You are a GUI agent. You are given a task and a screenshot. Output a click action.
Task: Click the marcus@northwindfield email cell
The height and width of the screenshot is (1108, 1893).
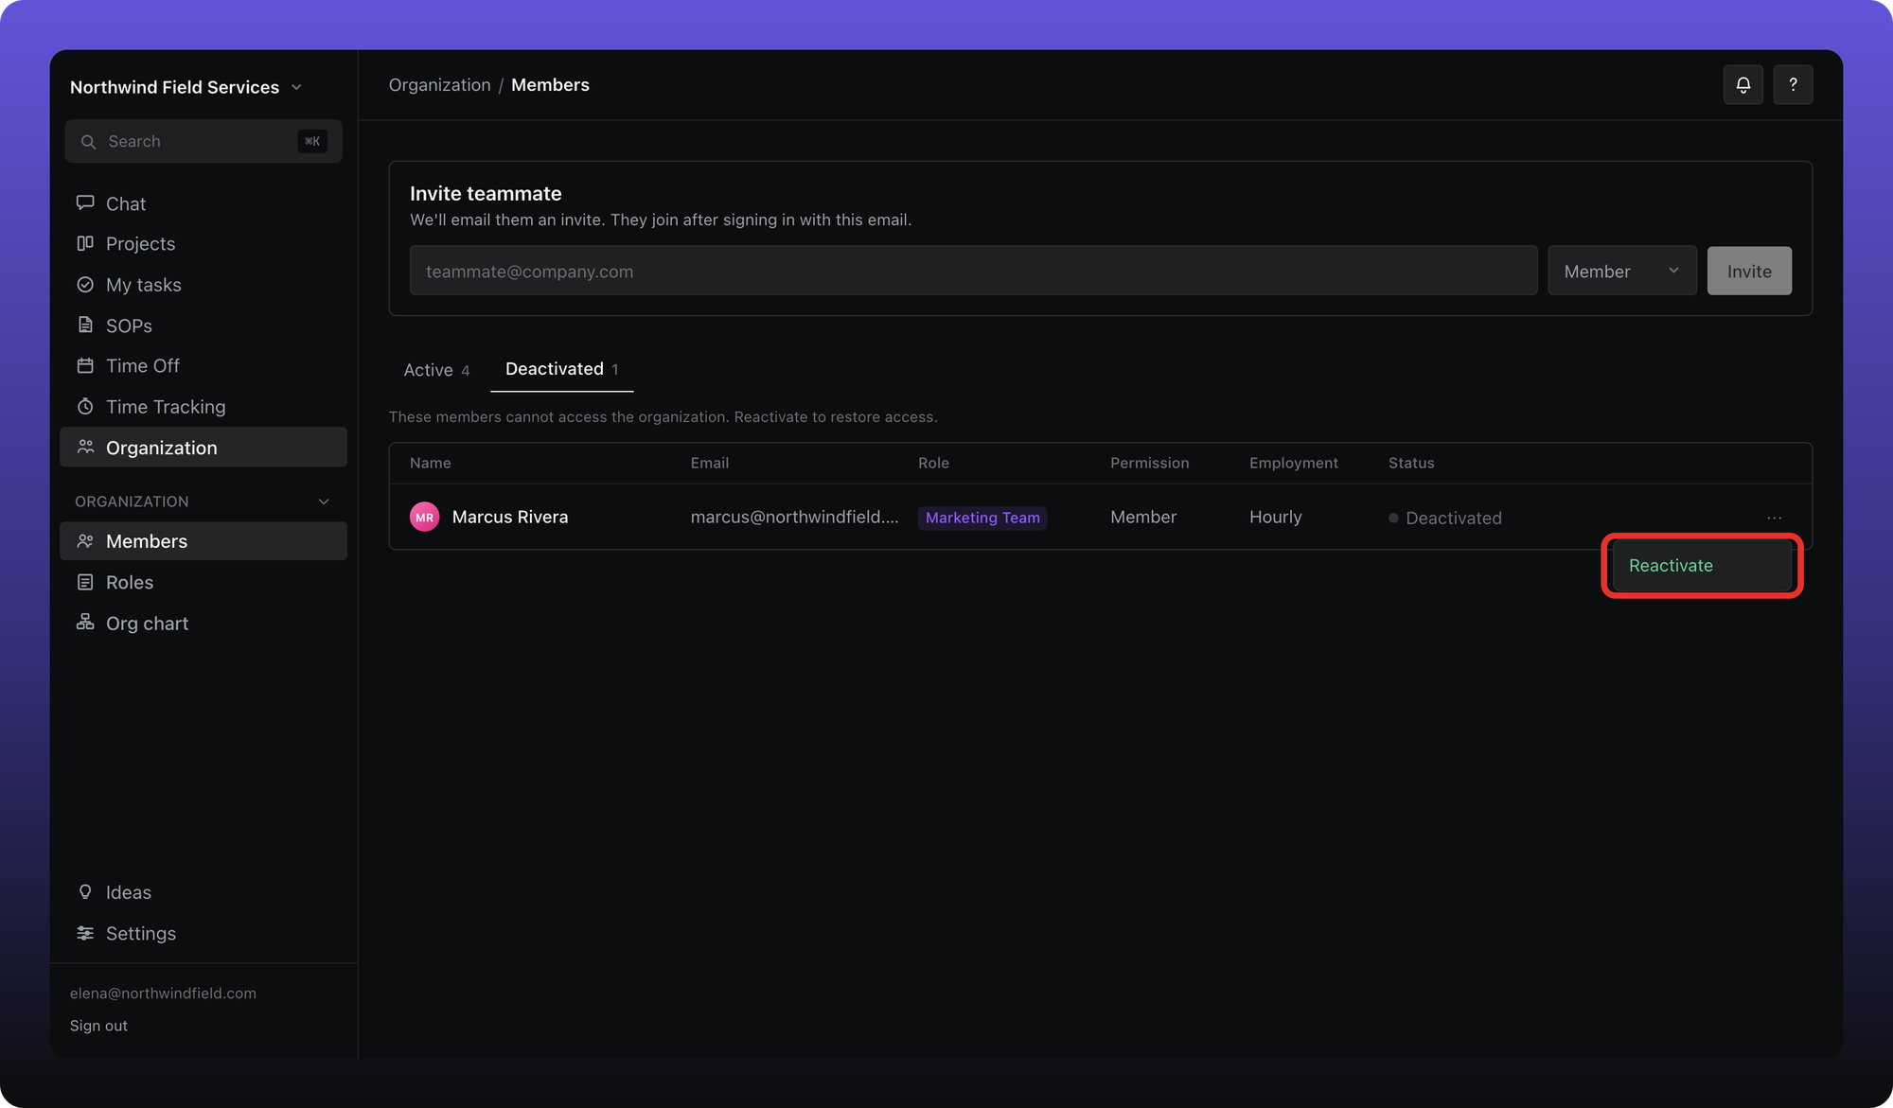click(794, 517)
